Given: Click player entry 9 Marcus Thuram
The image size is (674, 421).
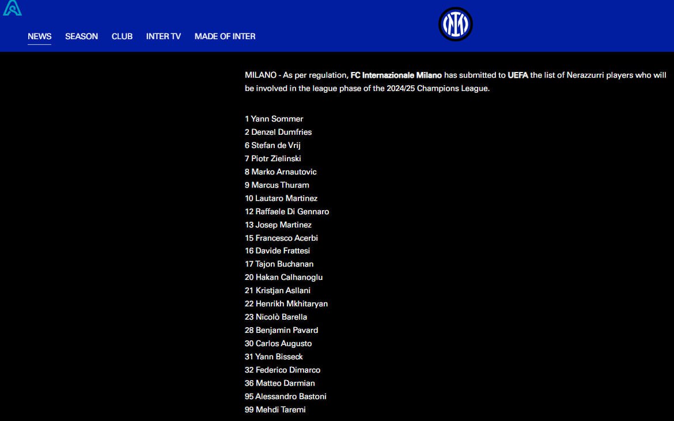Looking at the screenshot, I should 277,185.
